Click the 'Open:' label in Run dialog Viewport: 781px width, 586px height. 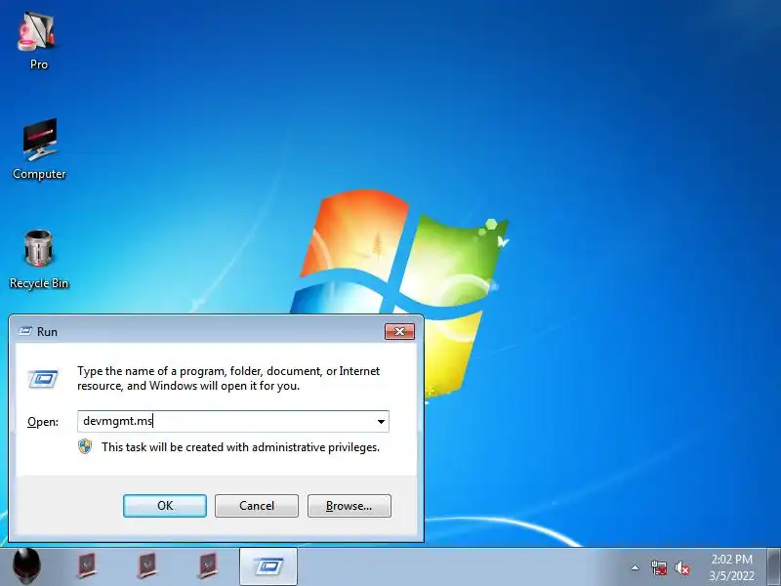tap(43, 422)
